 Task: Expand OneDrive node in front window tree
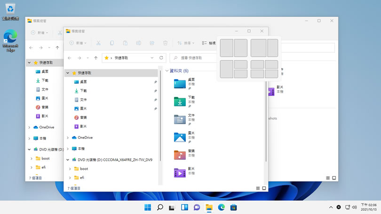(68, 137)
